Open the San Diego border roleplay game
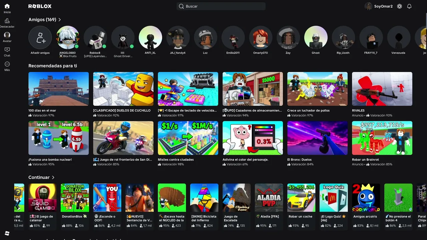This screenshot has width=427, height=240. pyautogui.click(x=123, y=138)
